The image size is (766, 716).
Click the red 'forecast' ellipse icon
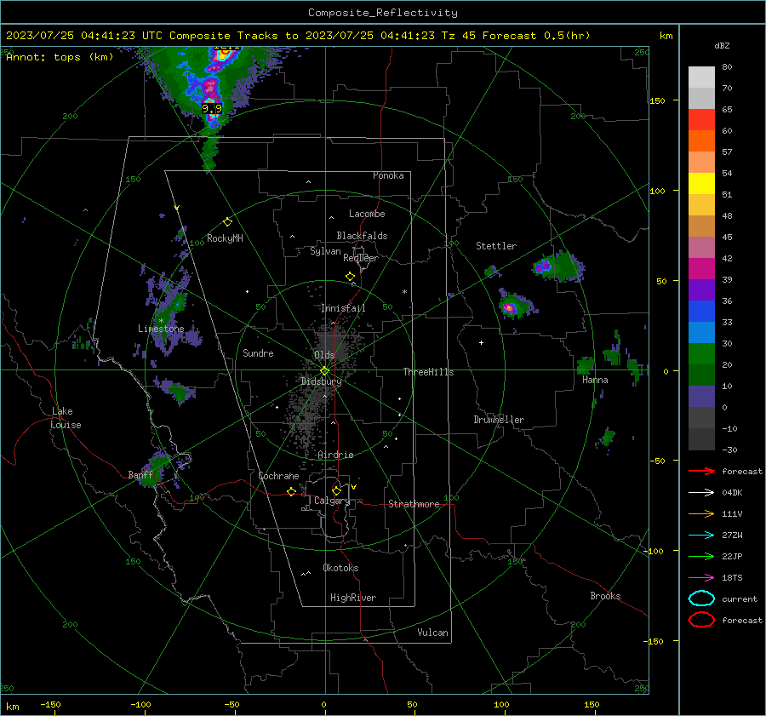[x=701, y=620]
